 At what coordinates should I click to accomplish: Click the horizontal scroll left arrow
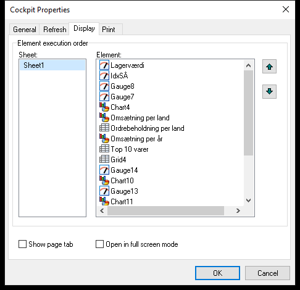click(x=102, y=210)
